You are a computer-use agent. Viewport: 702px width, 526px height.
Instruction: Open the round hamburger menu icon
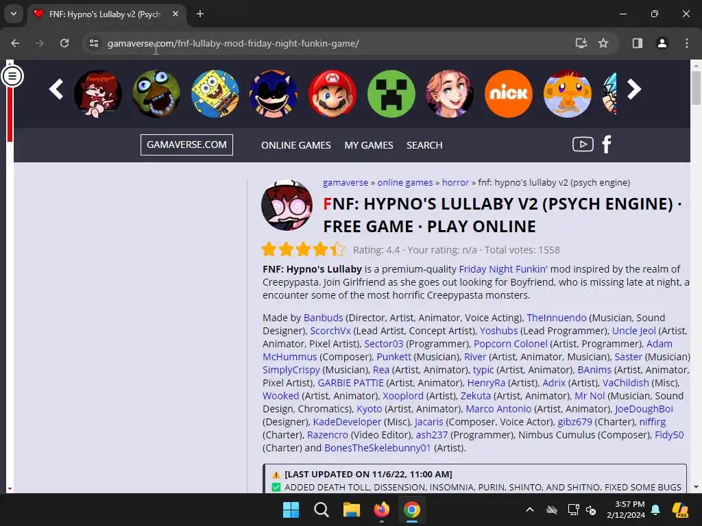pyautogui.click(x=12, y=76)
